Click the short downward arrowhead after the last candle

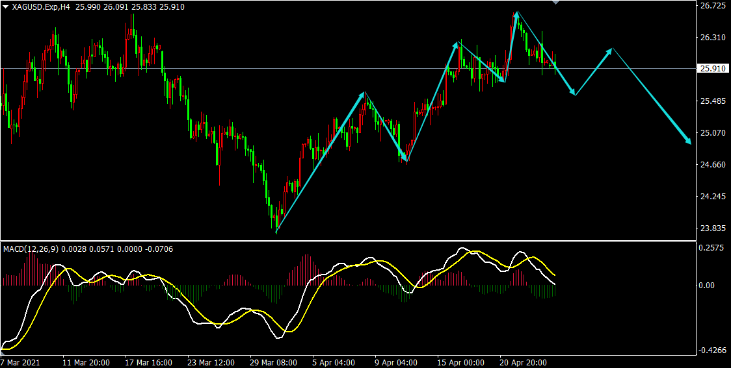pyautogui.click(x=573, y=93)
